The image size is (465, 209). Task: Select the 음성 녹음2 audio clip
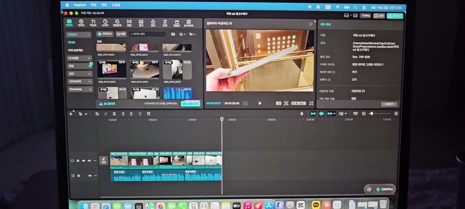(x=126, y=176)
